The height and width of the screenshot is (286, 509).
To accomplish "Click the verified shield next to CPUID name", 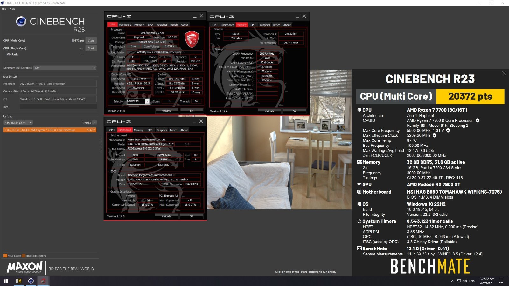I will point(478,120).
